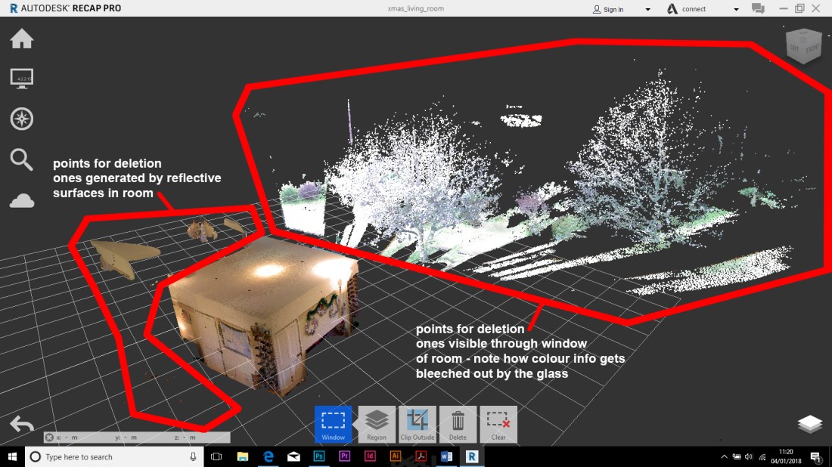Screen dimensions: 832x467
Task: Expand the Sign In dropdown arrow
Action: click(647, 9)
